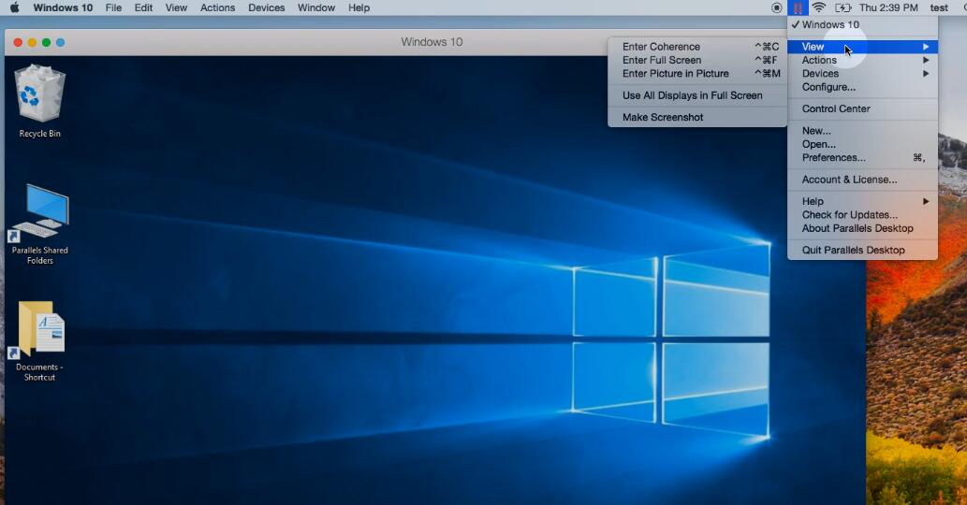The height and width of the screenshot is (505, 967).
Task: Click the yellow minimize window button
Action: [x=32, y=42]
